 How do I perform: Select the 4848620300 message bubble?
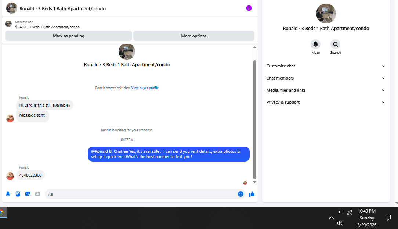pyautogui.click(x=30, y=175)
